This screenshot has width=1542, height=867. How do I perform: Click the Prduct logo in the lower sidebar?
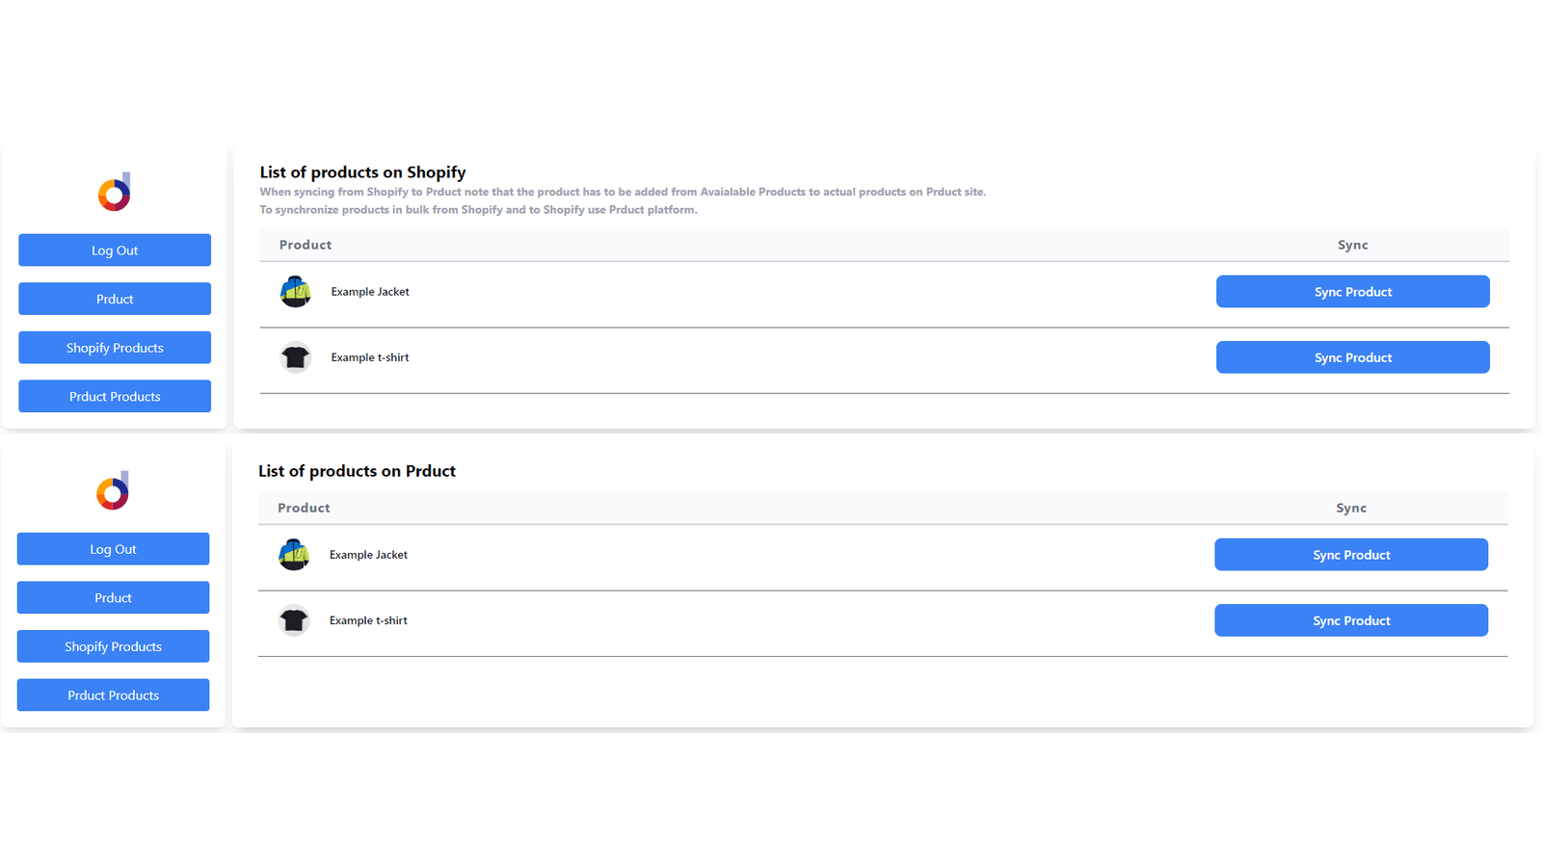(113, 490)
